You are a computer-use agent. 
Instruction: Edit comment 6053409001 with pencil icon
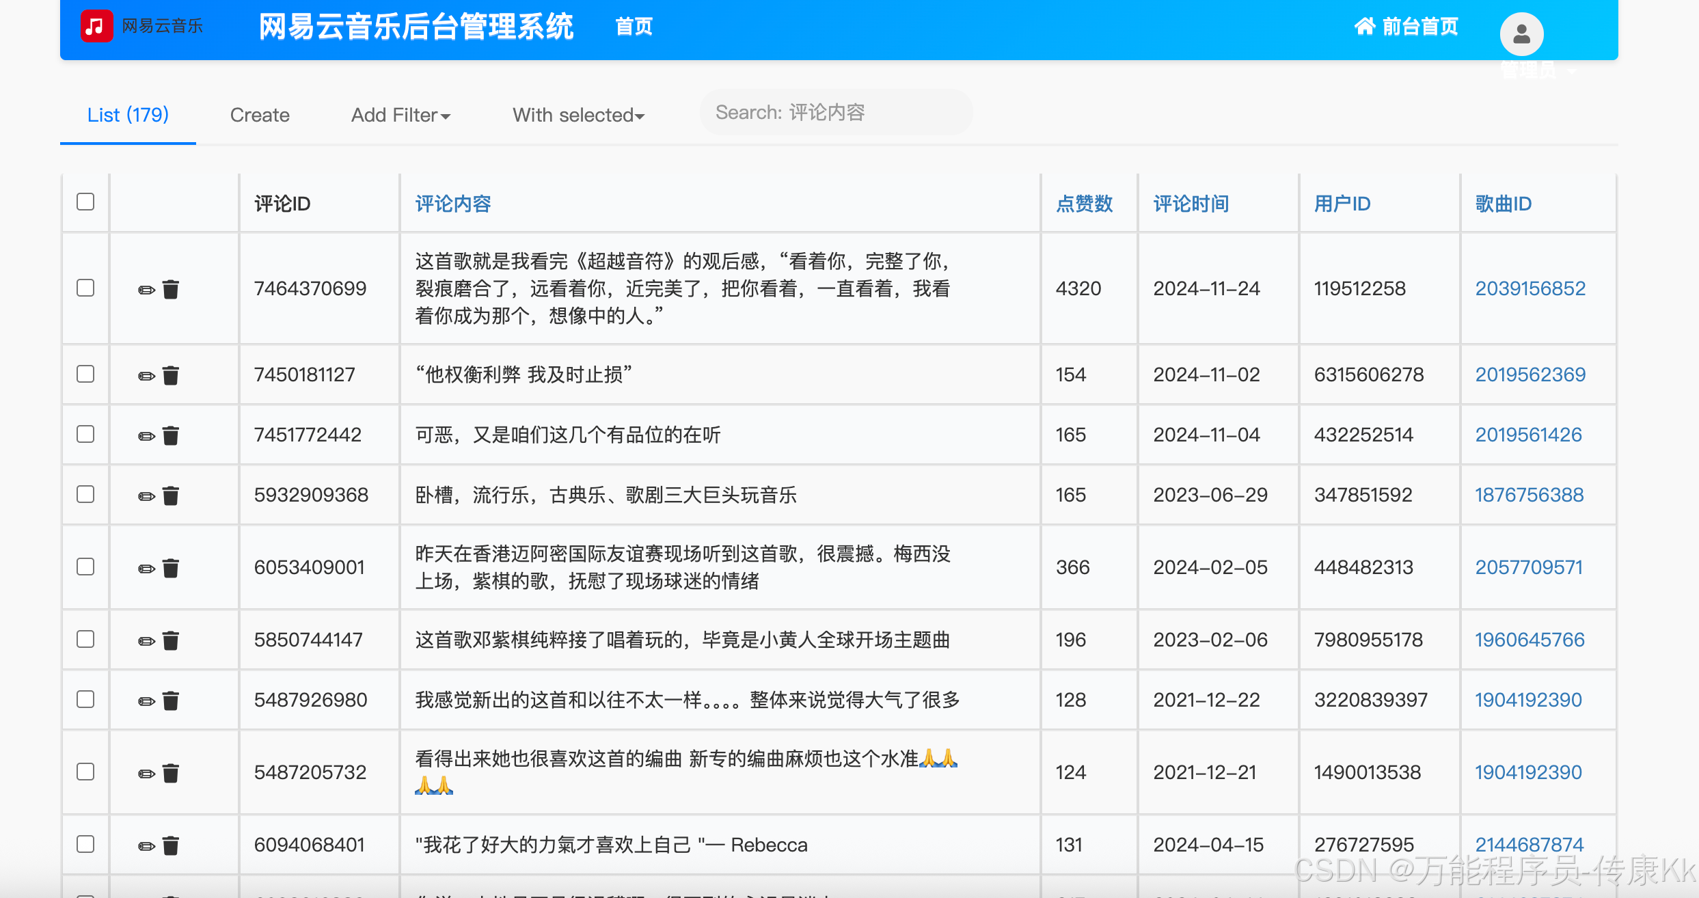[146, 569]
